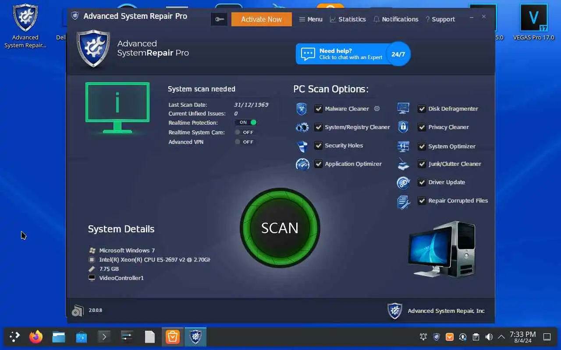Uncheck the Junk/Clutter Cleaner checkbox
The width and height of the screenshot is (561, 350).
422,164
